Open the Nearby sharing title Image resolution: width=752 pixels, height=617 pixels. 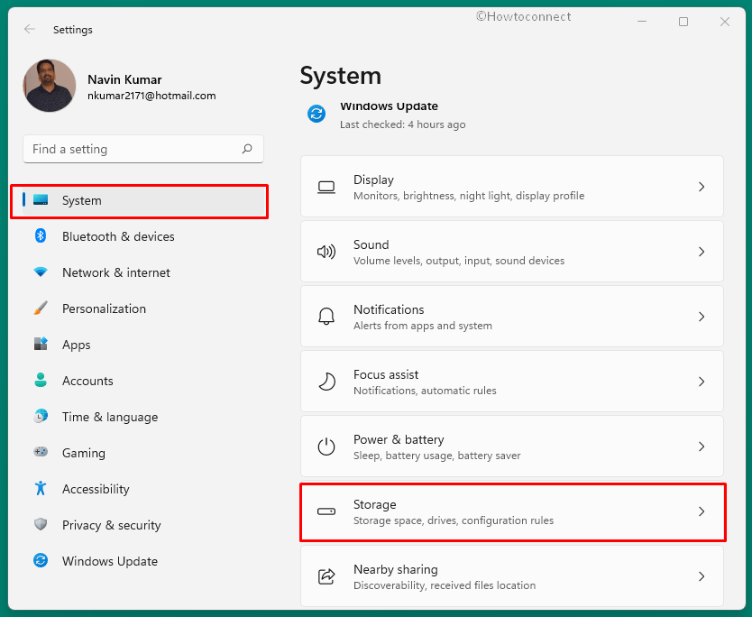pyautogui.click(x=396, y=569)
